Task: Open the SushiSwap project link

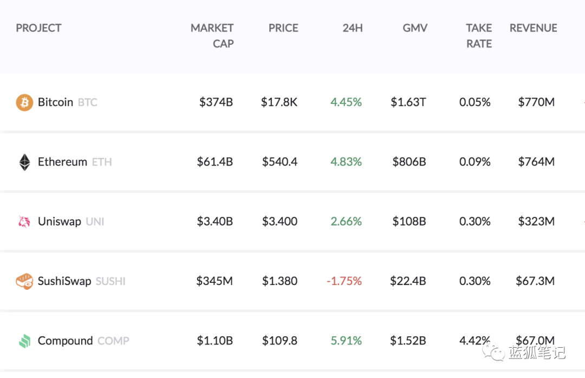Action: [64, 281]
